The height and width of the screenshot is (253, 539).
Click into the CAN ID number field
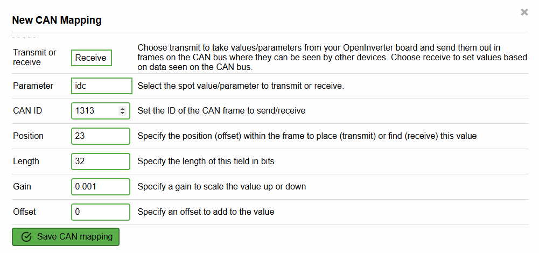pyautogui.click(x=95, y=111)
